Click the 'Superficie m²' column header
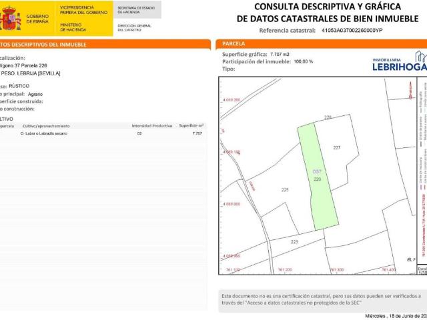This screenshot has height=320, width=427. [x=191, y=125]
